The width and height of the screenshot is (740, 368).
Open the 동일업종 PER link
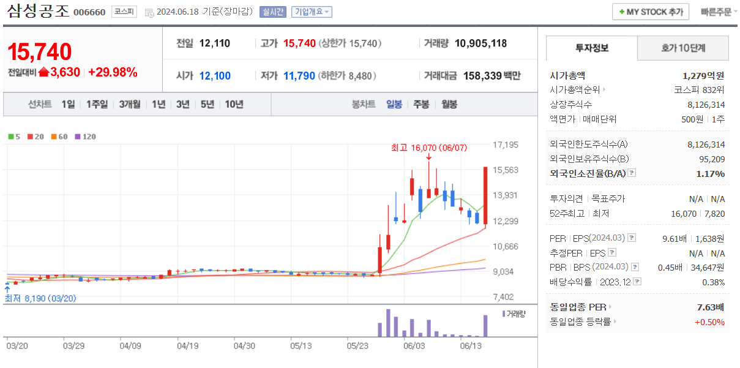pos(581,307)
